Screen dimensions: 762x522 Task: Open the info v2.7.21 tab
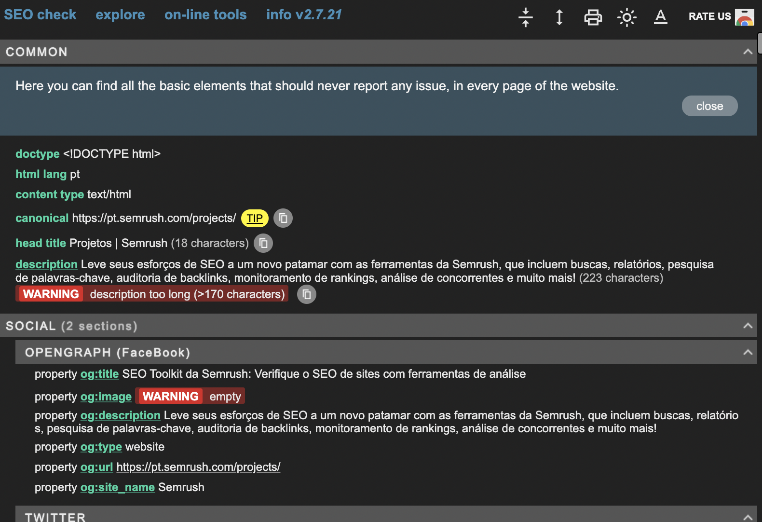tap(304, 14)
